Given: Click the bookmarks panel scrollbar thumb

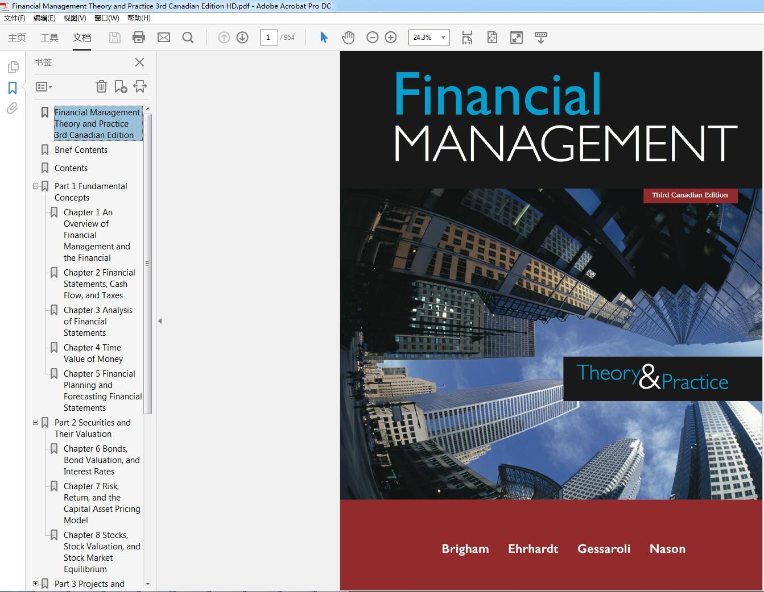Looking at the screenshot, I should 148,264.
